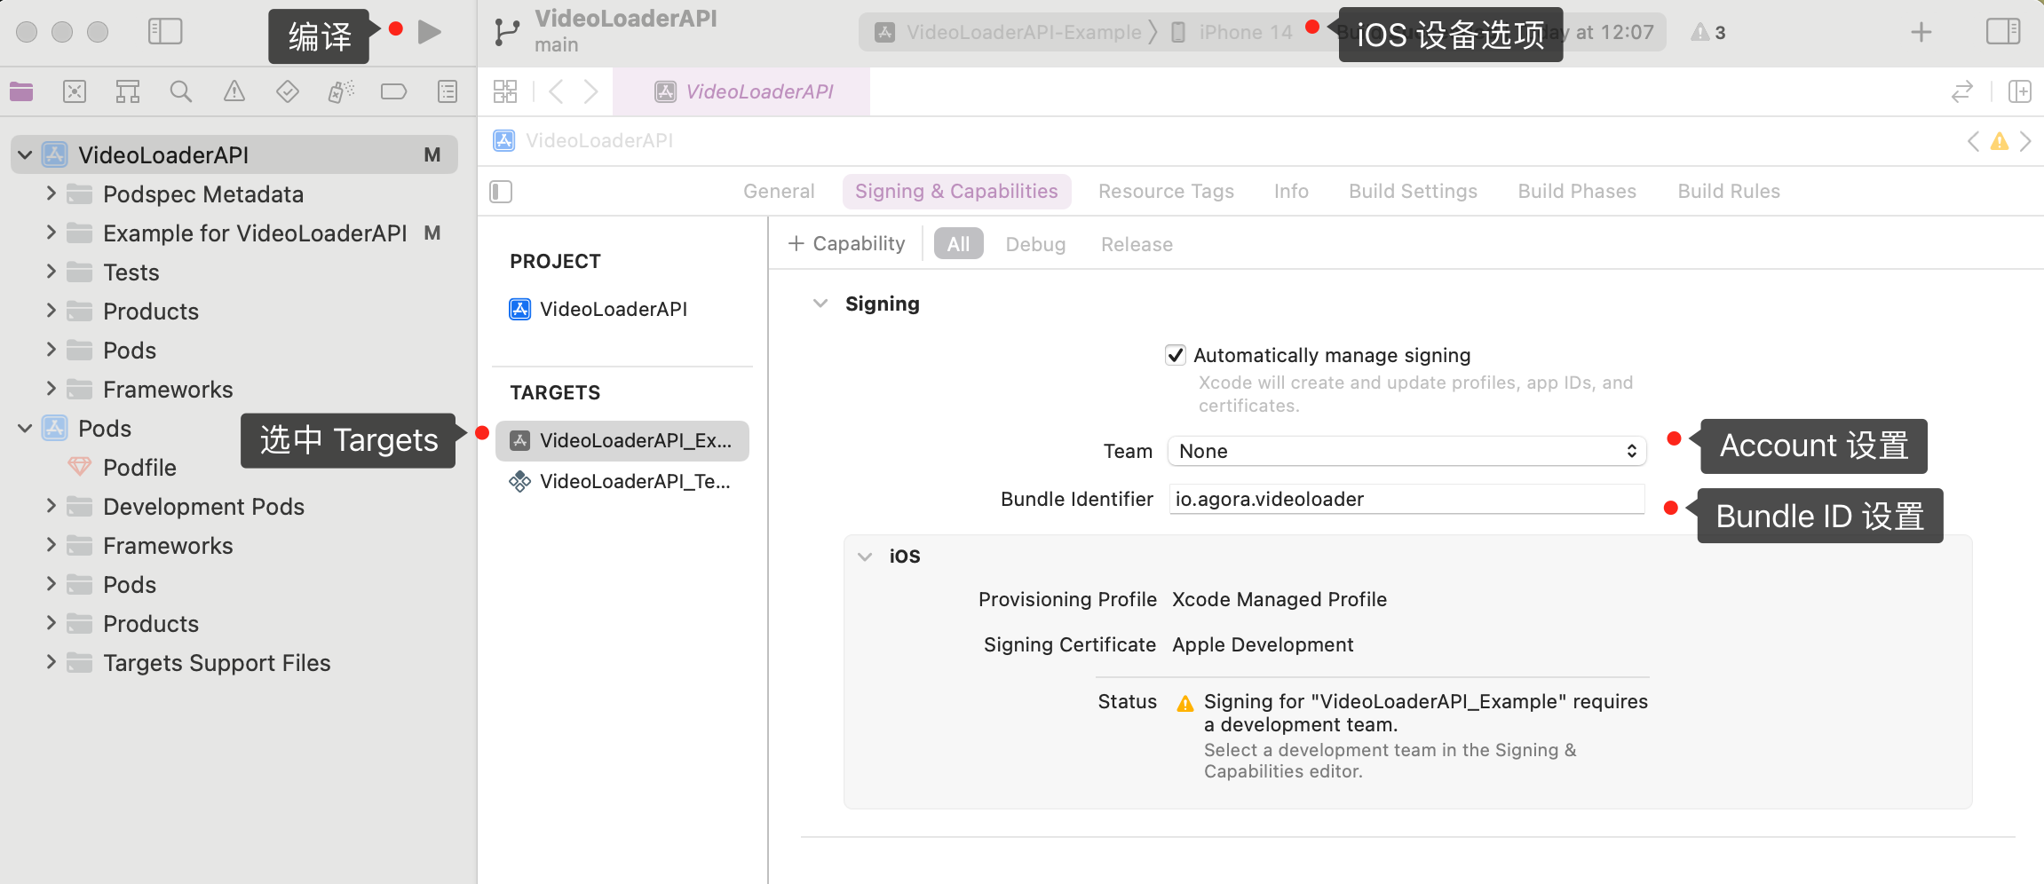Choose the iPhone 14 run destination
The height and width of the screenshot is (884, 2044).
[1232, 33]
